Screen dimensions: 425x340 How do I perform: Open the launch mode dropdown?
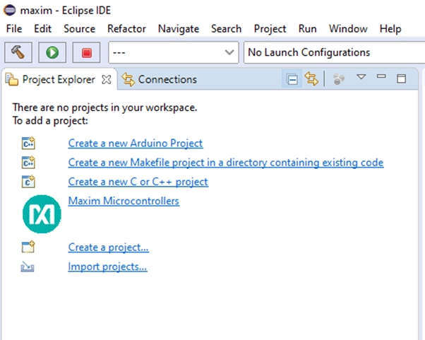[x=173, y=53]
